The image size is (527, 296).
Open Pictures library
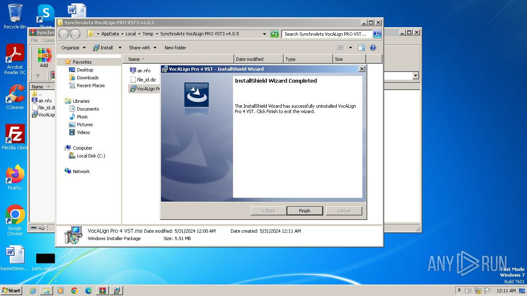[85, 125]
